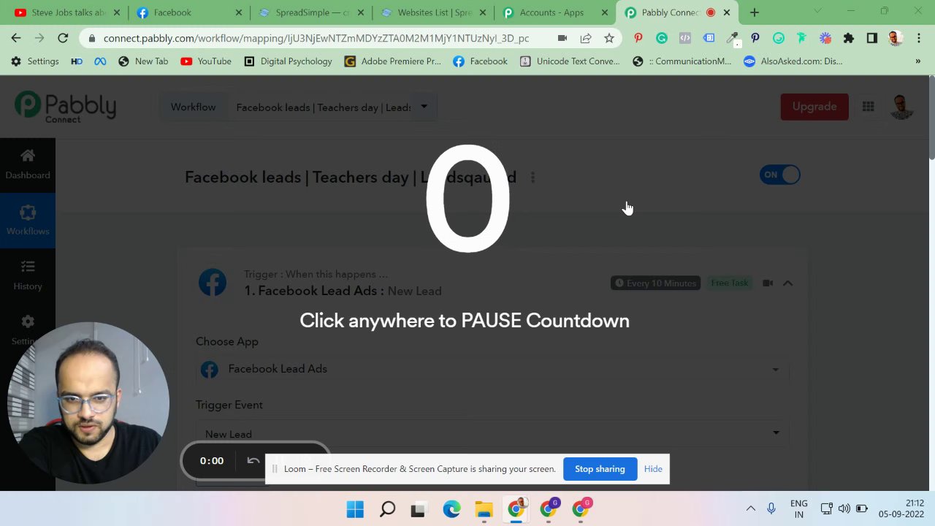Switch to the Steve Jobs YouTube tab
The image size is (935, 526).
click(x=66, y=12)
